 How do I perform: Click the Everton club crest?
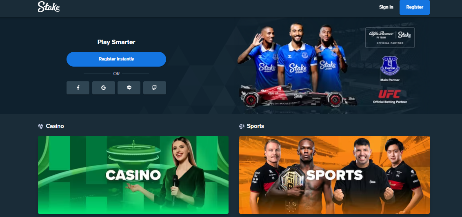tap(390, 66)
